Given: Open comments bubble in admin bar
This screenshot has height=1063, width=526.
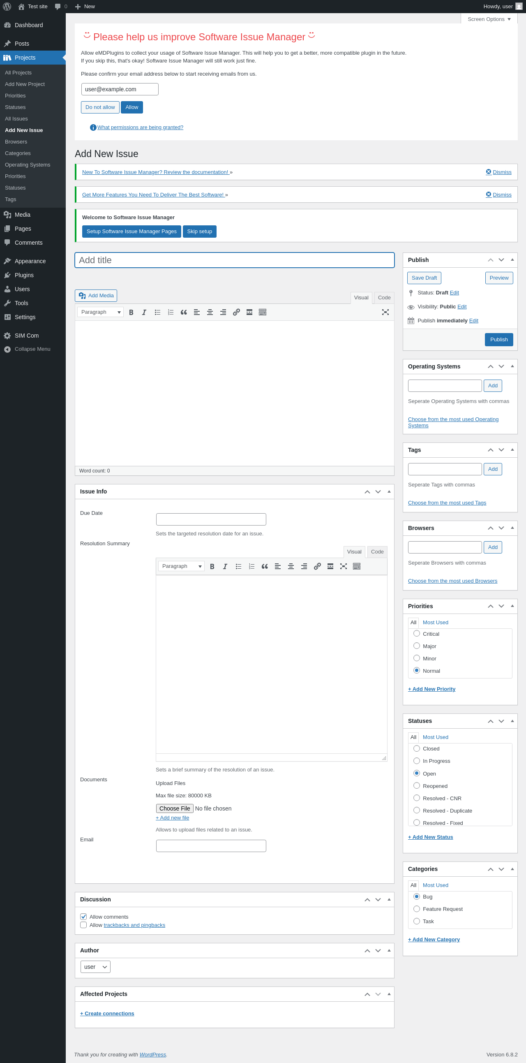Looking at the screenshot, I should tap(61, 7).
